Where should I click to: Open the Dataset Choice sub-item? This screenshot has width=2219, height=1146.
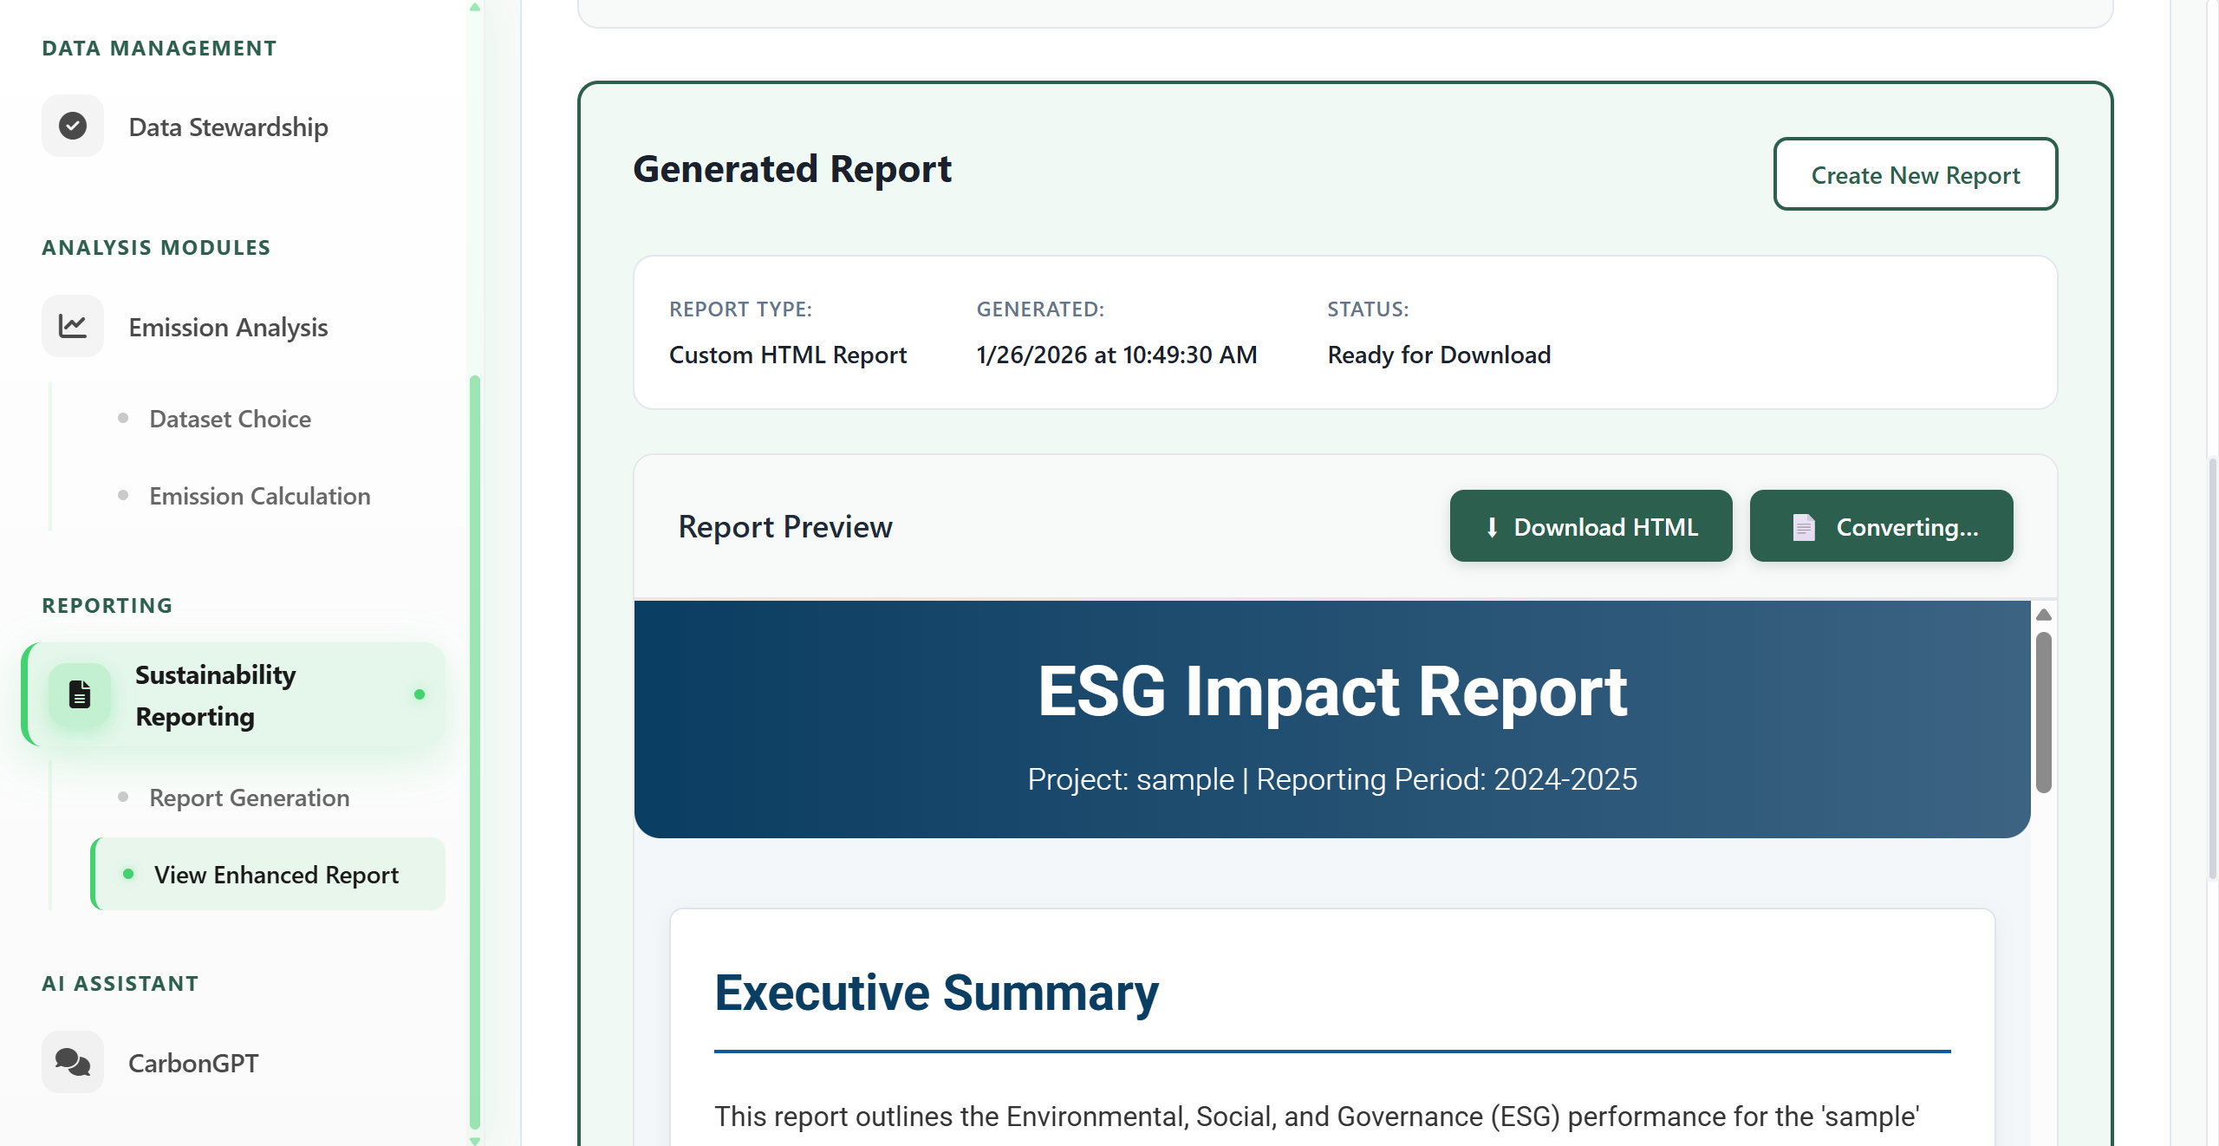[x=230, y=419]
